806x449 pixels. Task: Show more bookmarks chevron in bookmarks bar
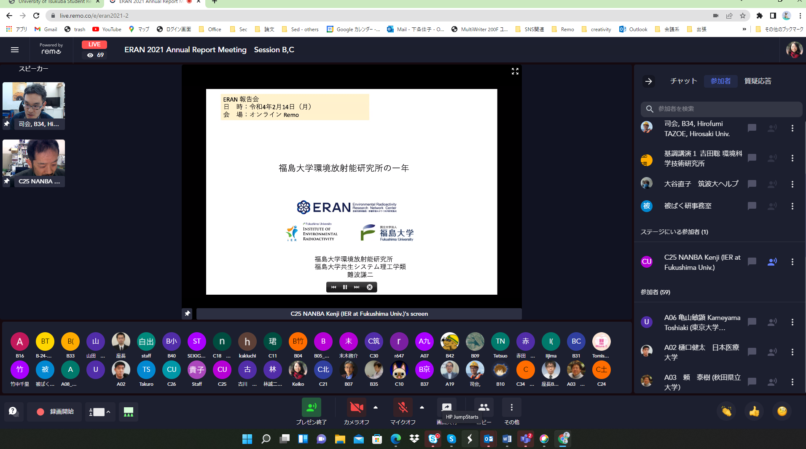[x=744, y=29]
